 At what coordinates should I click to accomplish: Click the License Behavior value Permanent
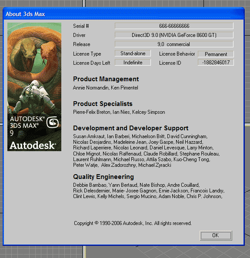click(216, 54)
